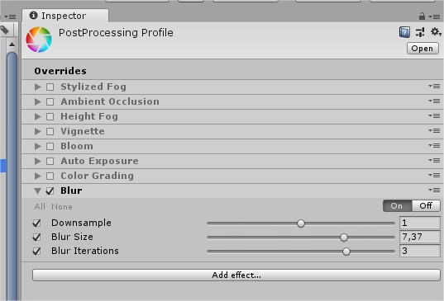Expand the Ambient Occlusion section
This screenshot has width=444, height=301.
(x=38, y=101)
